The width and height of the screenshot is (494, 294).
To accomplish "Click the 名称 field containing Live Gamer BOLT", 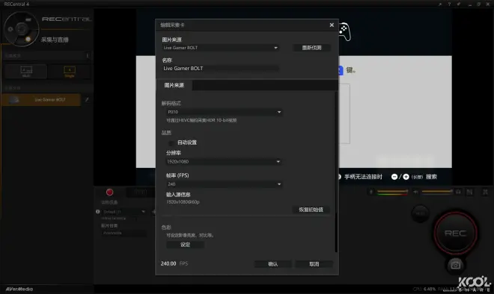I will click(x=221, y=69).
